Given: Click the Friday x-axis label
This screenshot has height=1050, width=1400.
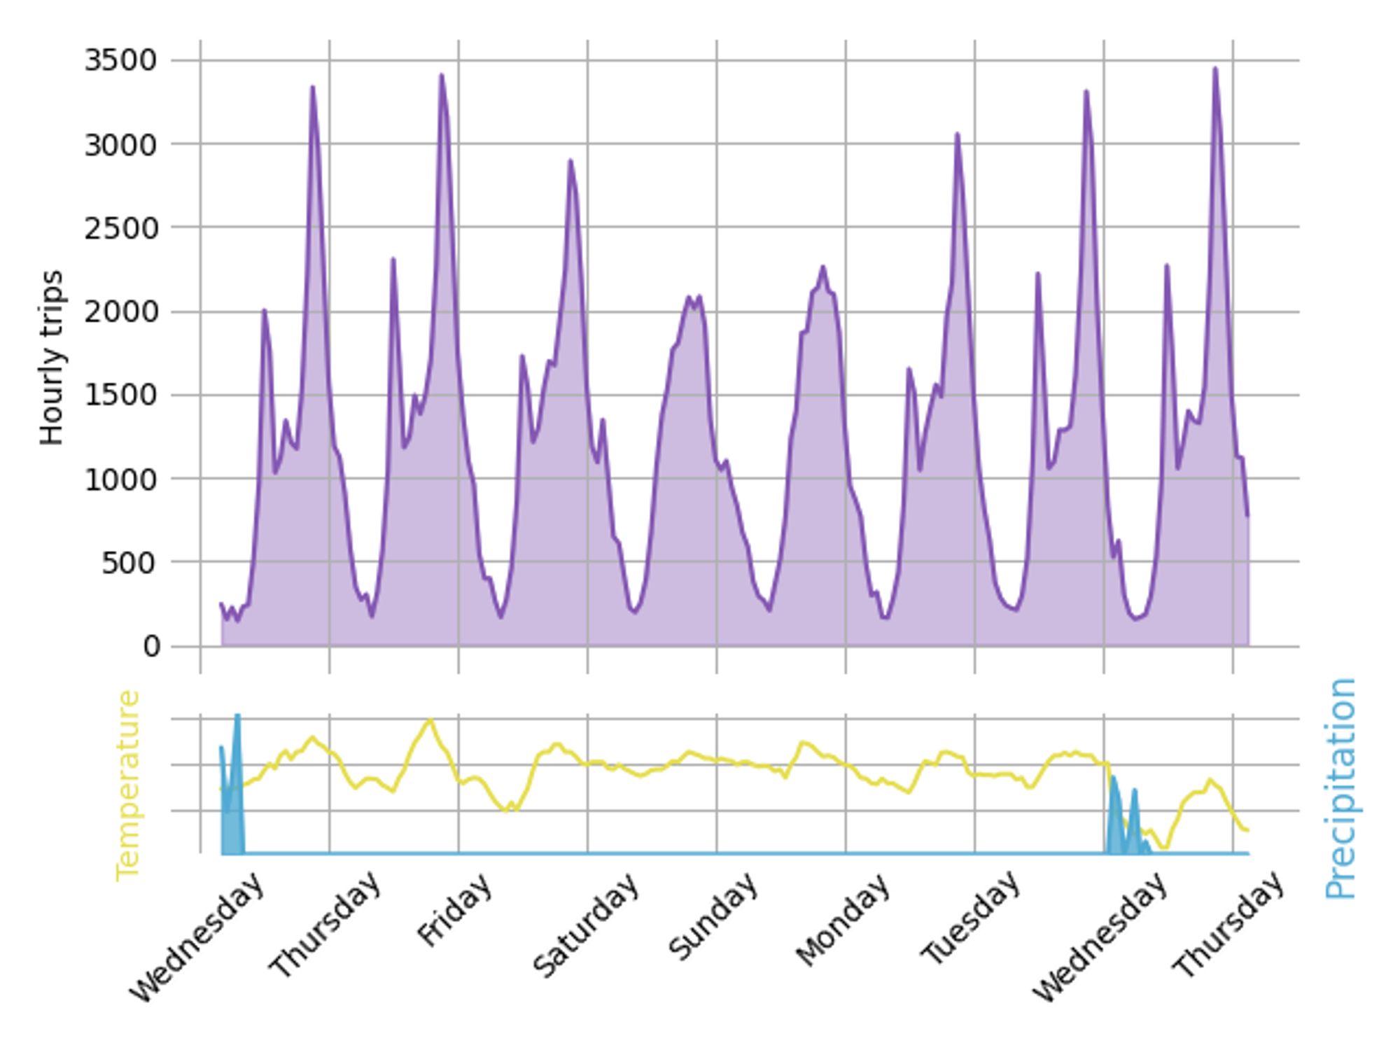Looking at the screenshot, I should pos(455,910).
